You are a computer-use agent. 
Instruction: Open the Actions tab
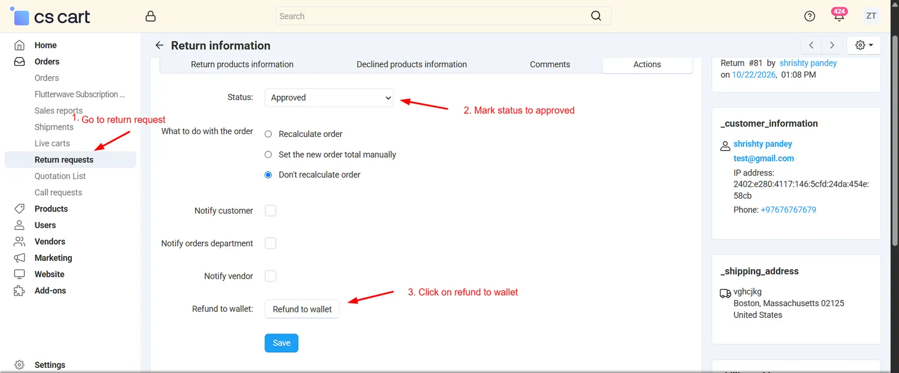pyautogui.click(x=647, y=65)
